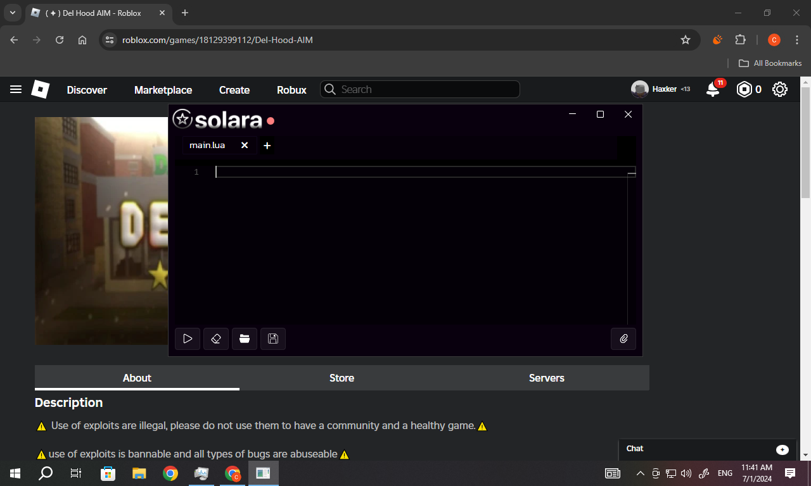Open the volume control in system tray
Viewport: 811px width, 486px height.
(x=686, y=473)
